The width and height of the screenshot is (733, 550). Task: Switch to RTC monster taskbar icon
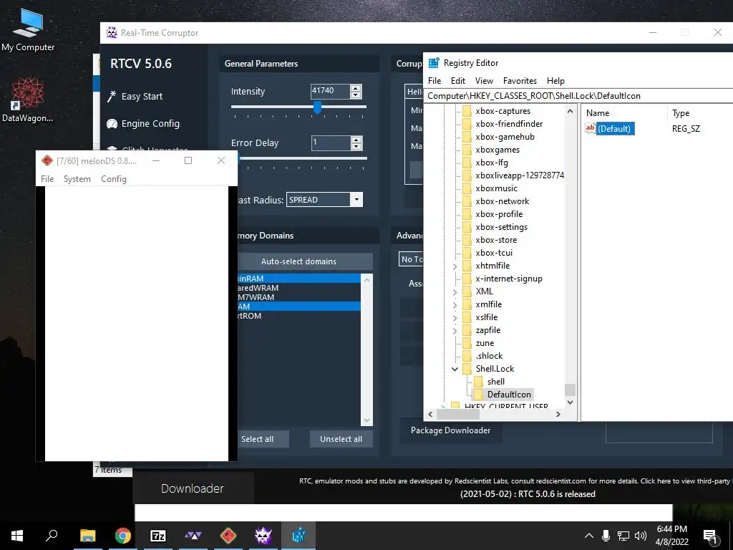pos(263,536)
